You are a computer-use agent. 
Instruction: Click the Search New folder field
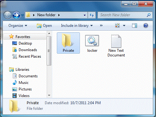(x=125, y=15)
